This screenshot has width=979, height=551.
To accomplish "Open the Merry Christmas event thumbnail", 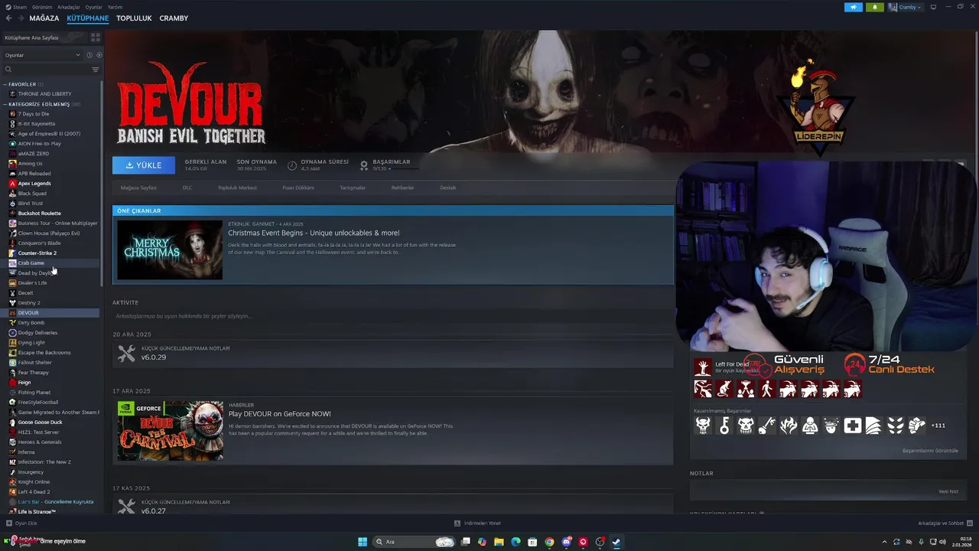I will click(x=170, y=250).
